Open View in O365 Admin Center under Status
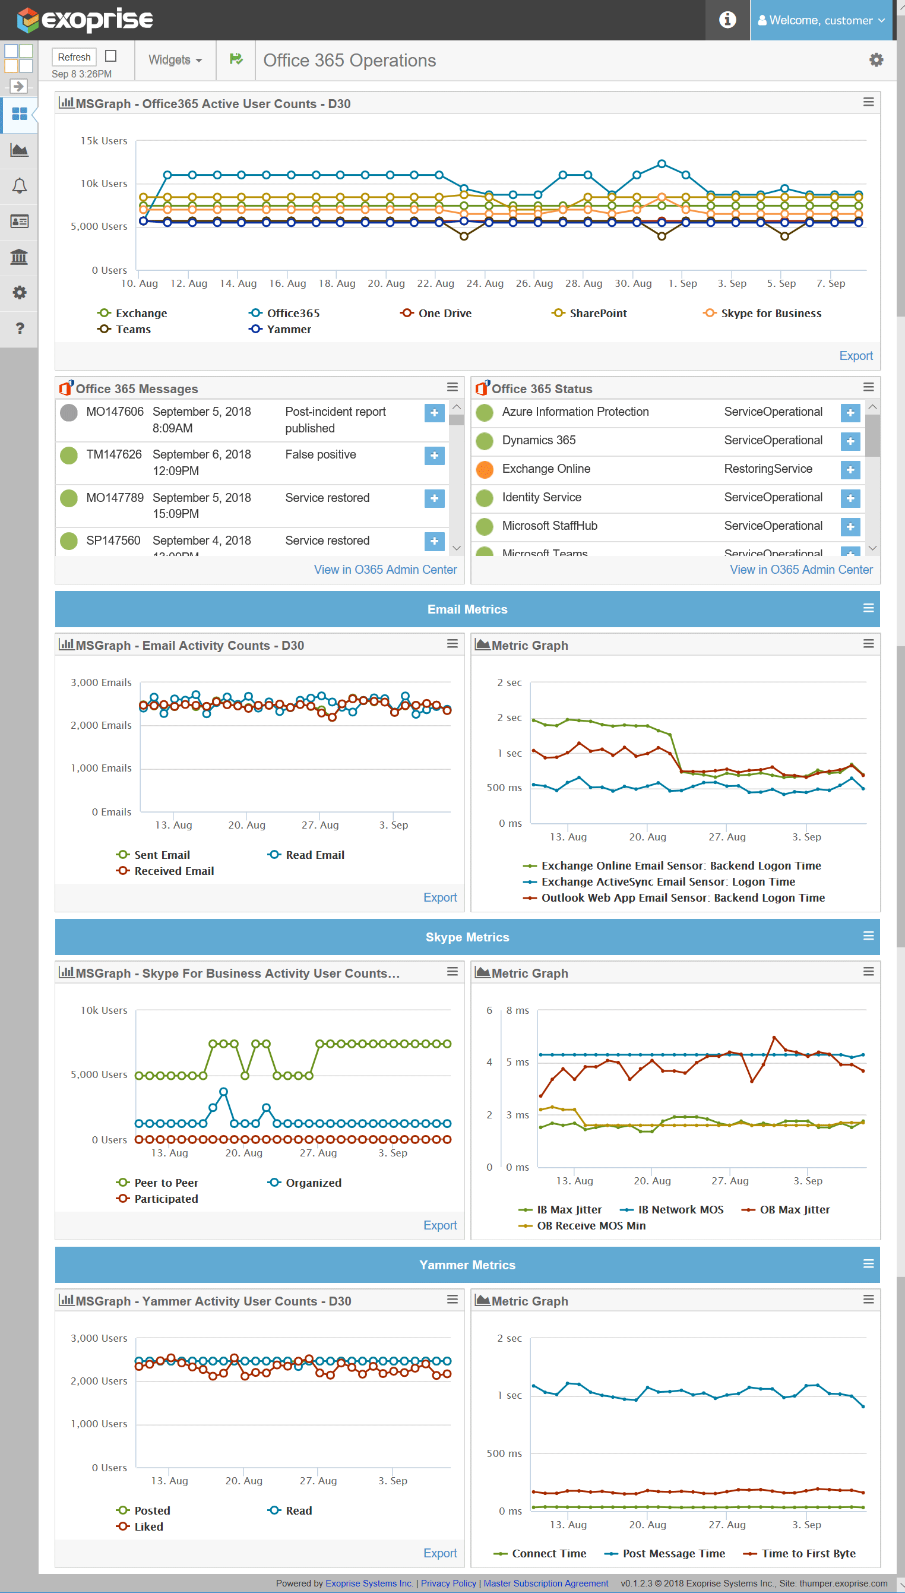 pyautogui.click(x=800, y=570)
